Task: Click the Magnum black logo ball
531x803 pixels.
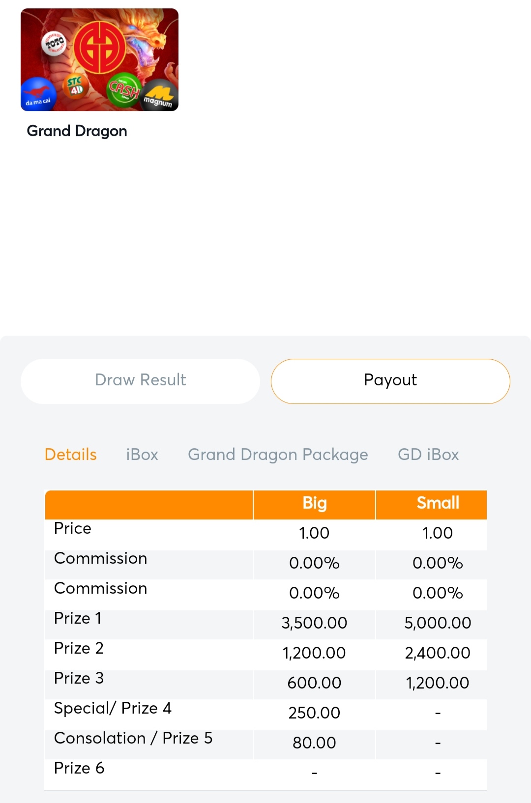Action: 159,95
